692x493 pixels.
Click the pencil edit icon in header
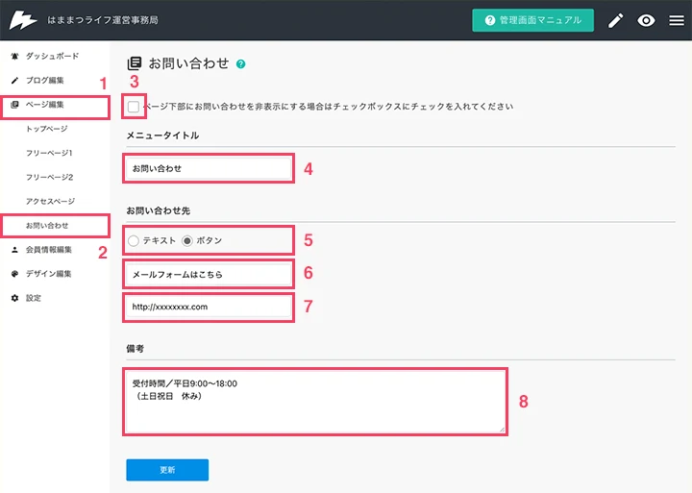pos(616,20)
